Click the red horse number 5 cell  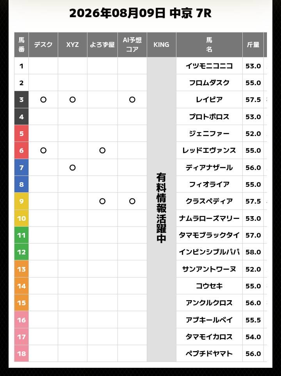coord(21,134)
